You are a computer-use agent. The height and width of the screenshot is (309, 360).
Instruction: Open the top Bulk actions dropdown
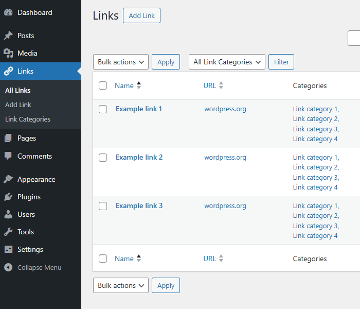pyautogui.click(x=121, y=62)
